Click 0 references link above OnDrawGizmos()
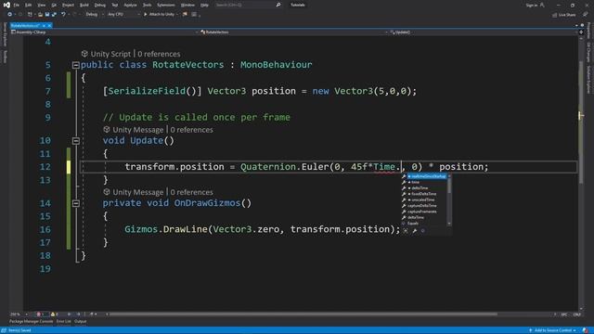Image resolution: width=594 pixels, height=334 pixels. point(191,192)
